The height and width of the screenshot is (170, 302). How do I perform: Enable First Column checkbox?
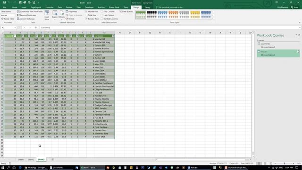(102, 11)
